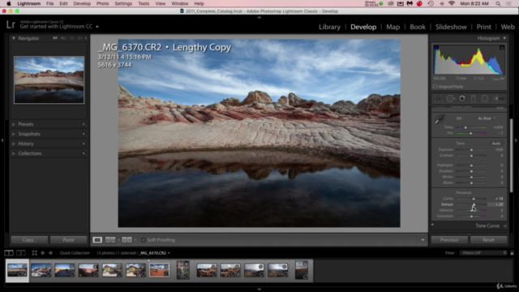
Task: Click the Paste button
Action: point(68,240)
